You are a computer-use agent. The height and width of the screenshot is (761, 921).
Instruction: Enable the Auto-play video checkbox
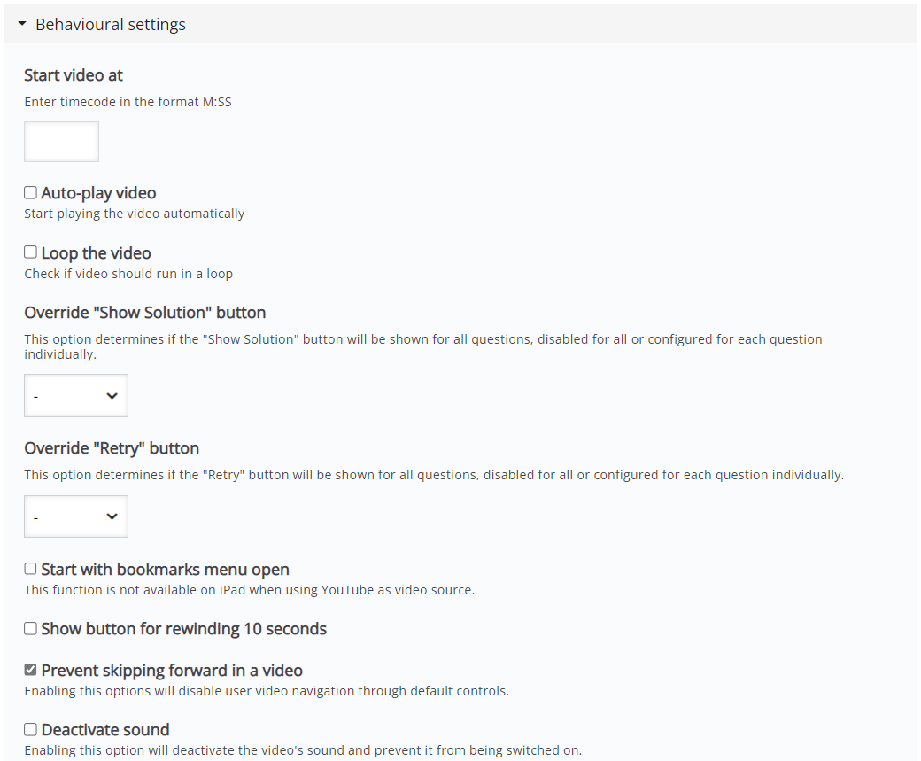30,192
